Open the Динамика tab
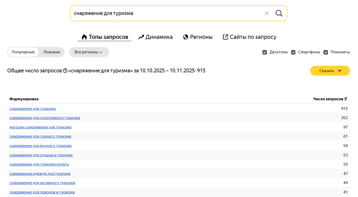Image resolution: width=358 pixels, height=197 pixels. click(159, 37)
